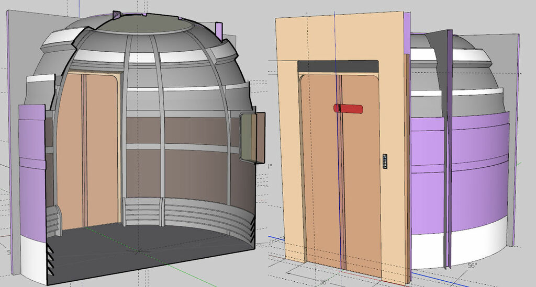Click the black header bar above the door
The image size is (536, 287).
[x=338, y=66]
